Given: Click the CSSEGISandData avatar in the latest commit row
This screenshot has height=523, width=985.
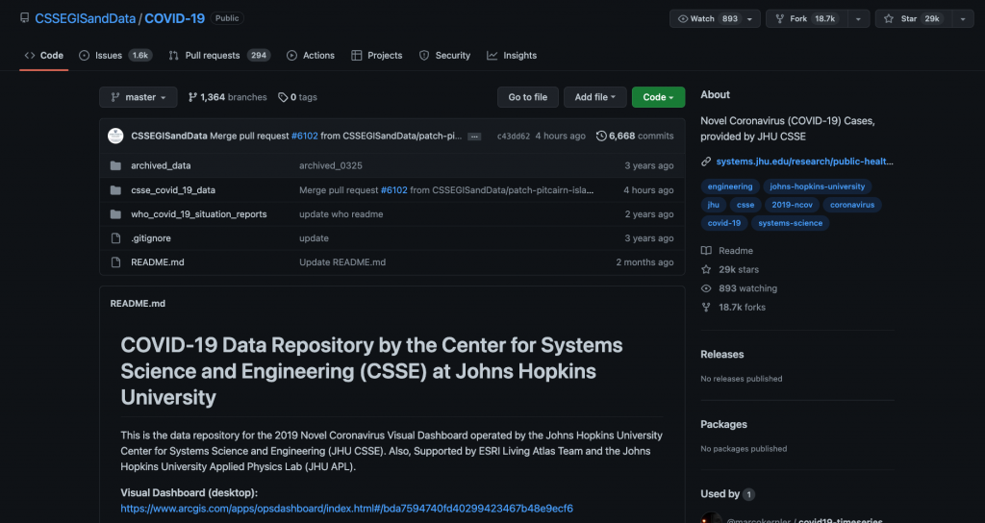Looking at the screenshot, I should coord(115,136).
